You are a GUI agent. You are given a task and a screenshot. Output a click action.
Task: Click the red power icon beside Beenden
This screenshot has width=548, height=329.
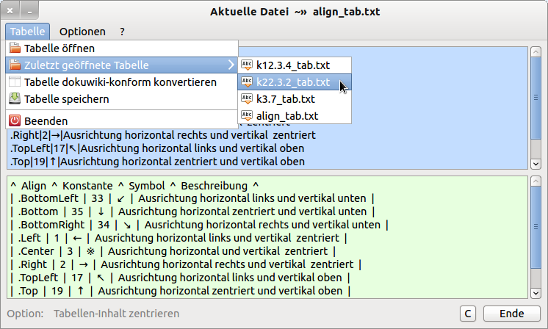[x=14, y=120]
